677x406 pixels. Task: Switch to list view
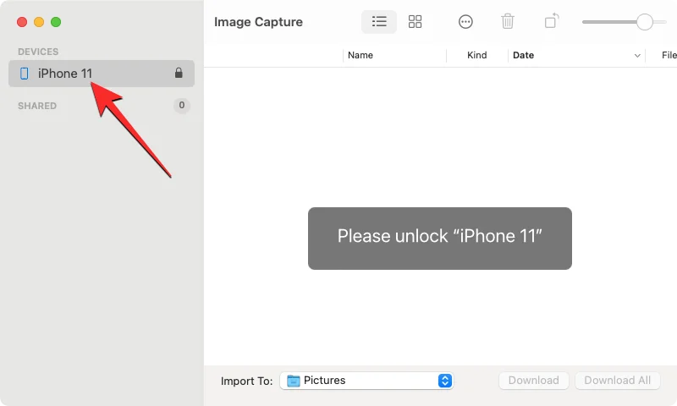[x=379, y=22]
